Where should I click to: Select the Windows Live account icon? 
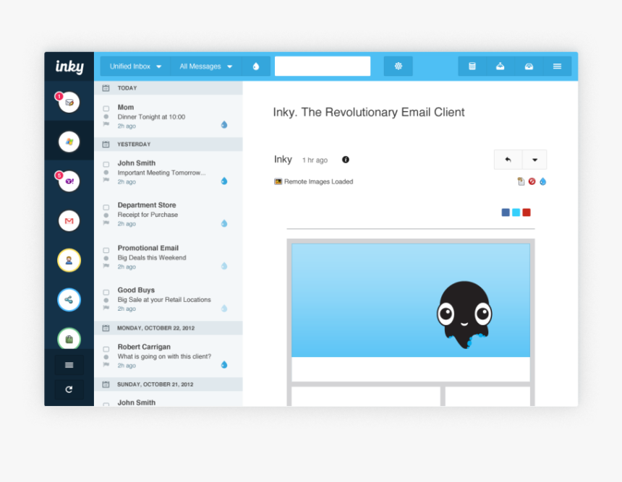click(69, 142)
